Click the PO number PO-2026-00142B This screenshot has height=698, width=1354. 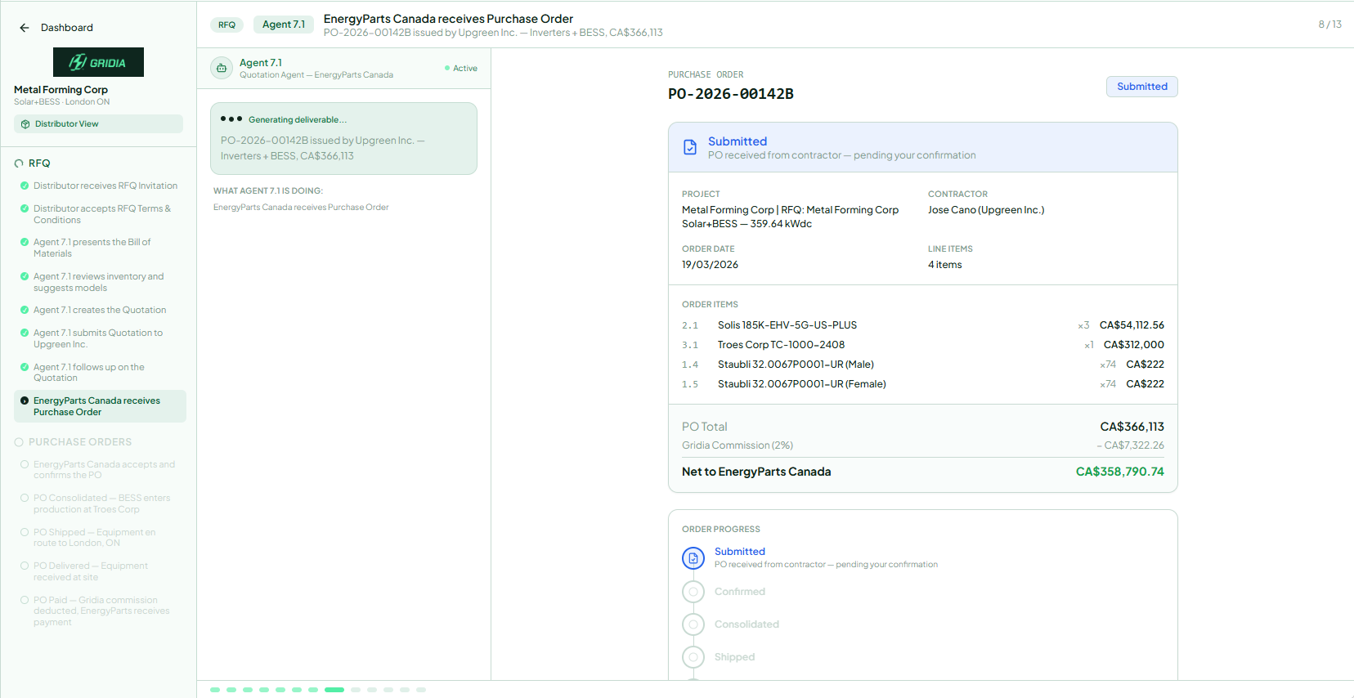[x=730, y=94]
